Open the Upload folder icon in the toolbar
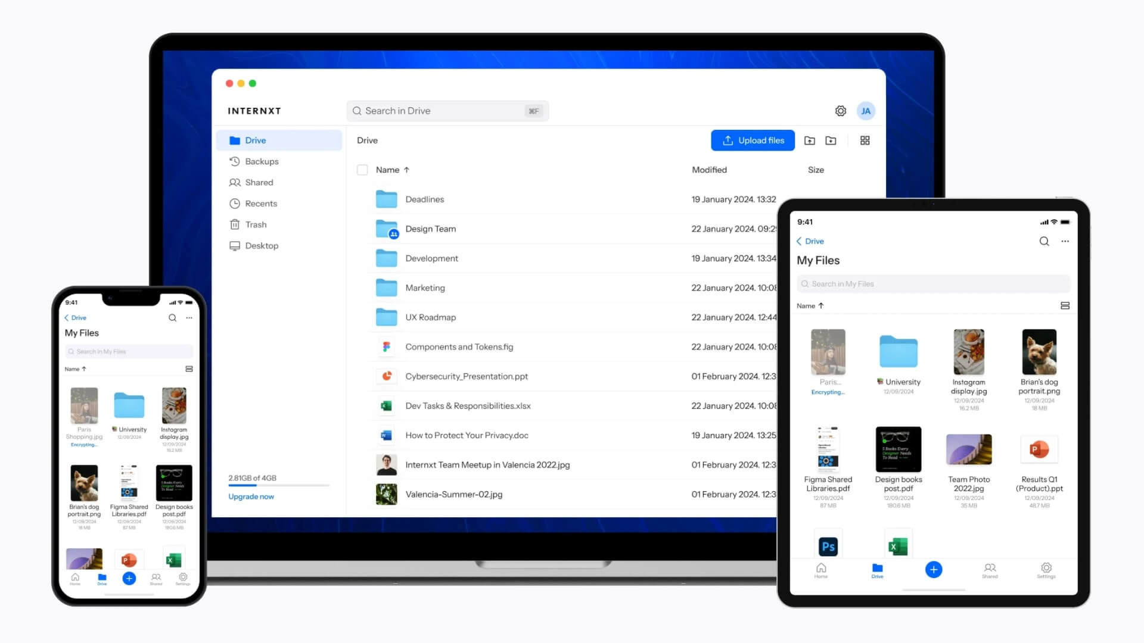 point(810,141)
